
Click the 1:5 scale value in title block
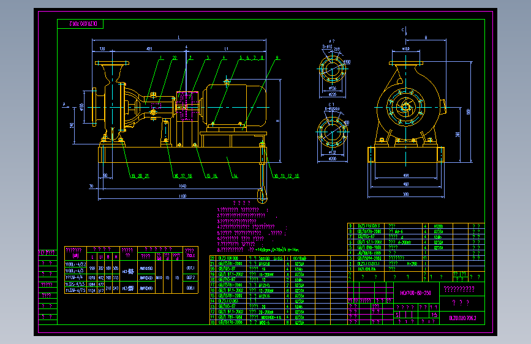coord(434,315)
